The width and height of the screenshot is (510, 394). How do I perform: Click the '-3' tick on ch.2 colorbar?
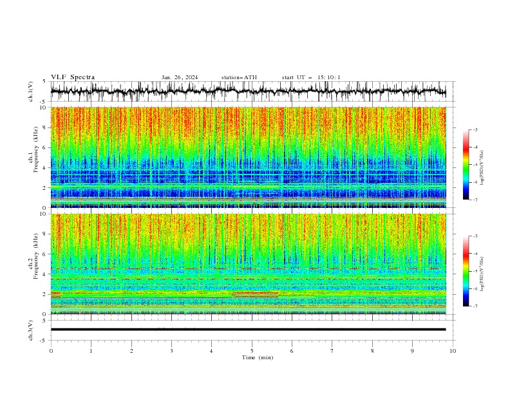[475, 236]
